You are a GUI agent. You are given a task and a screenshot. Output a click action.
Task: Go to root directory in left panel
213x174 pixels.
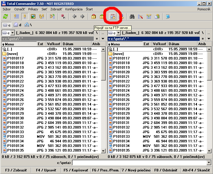click(97, 33)
